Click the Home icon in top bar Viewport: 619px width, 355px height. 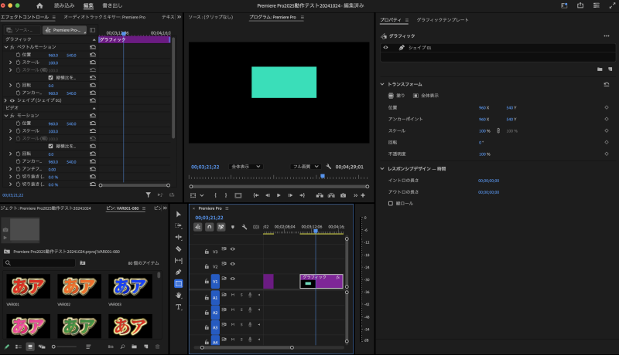tap(39, 5)
